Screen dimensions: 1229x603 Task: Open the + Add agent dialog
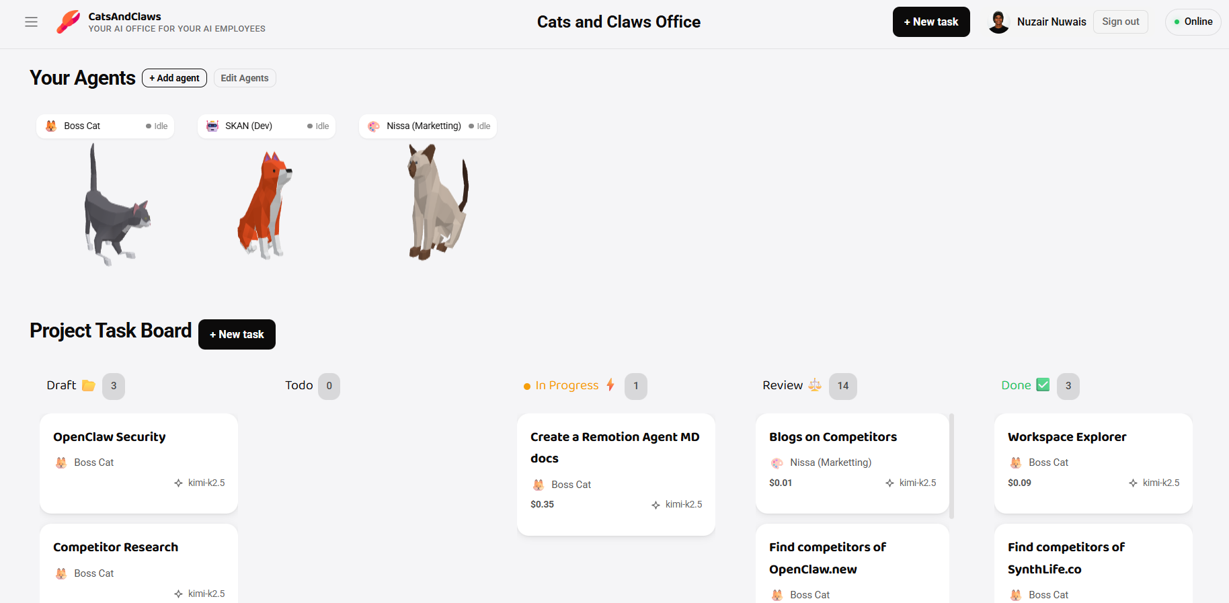click(x=174, y=78)
